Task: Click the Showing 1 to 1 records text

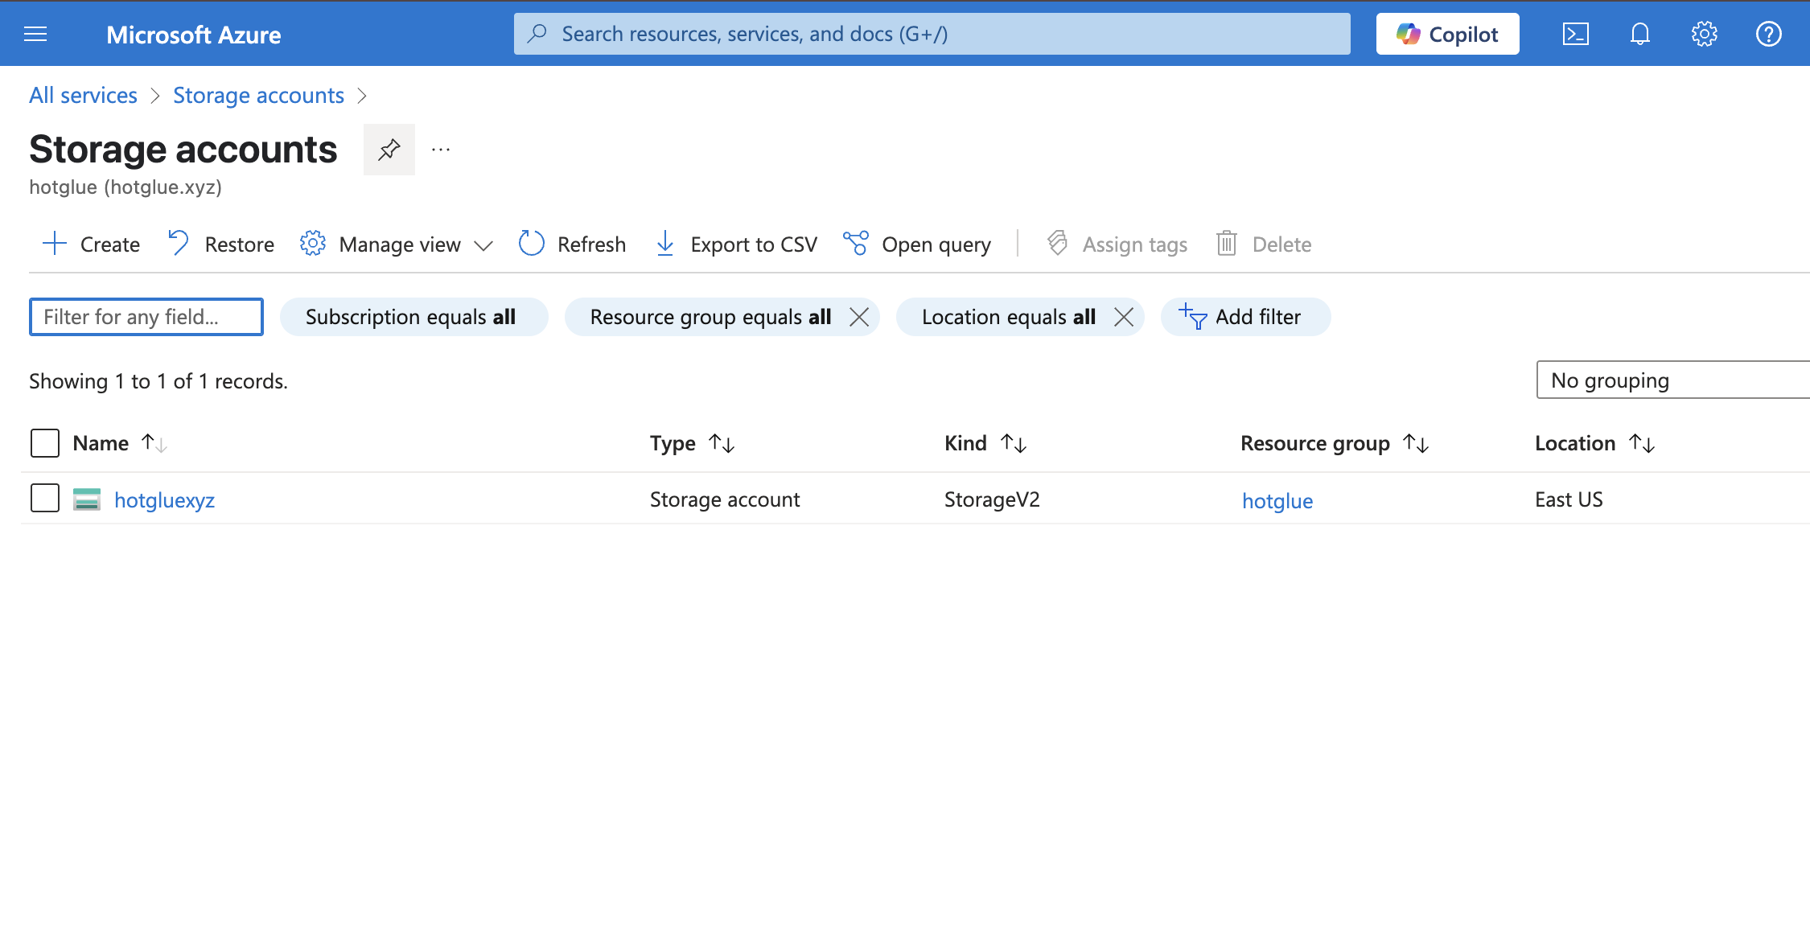Action: click(x=158, y=380)
